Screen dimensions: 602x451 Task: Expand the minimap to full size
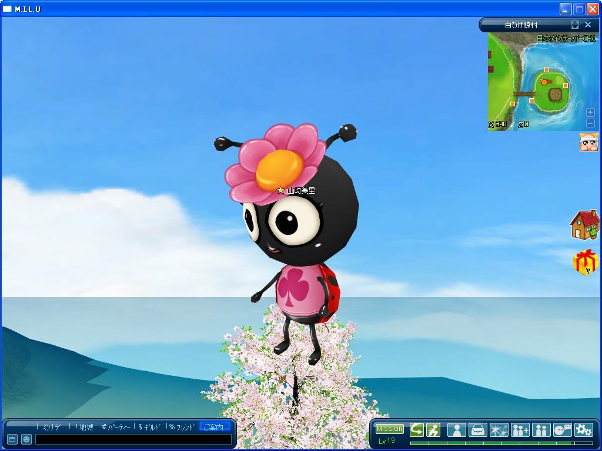coord(574,25)
